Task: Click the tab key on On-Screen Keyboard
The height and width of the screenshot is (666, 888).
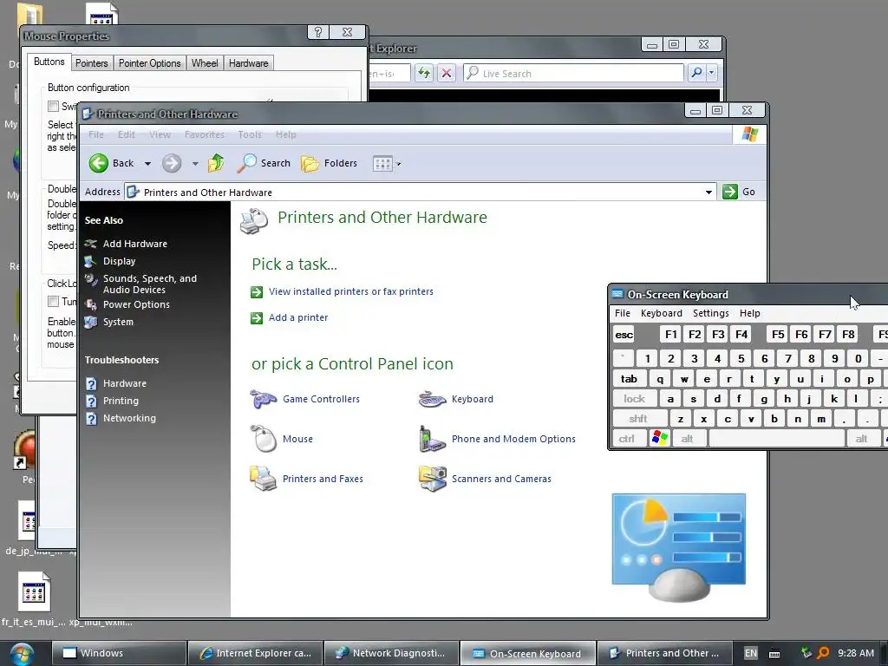Action: (630, 379)
